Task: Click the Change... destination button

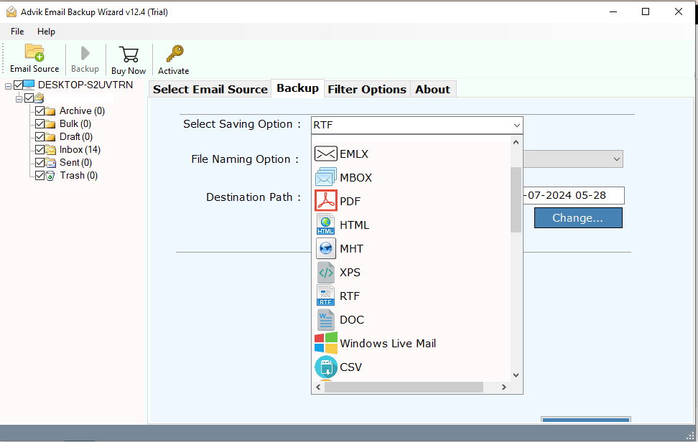Action: click(577, 218)
